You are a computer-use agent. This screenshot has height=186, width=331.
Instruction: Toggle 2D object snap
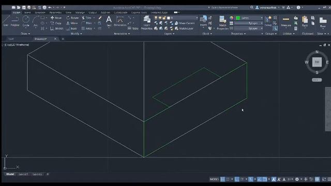pyautogui.click(x=265, y=179)
